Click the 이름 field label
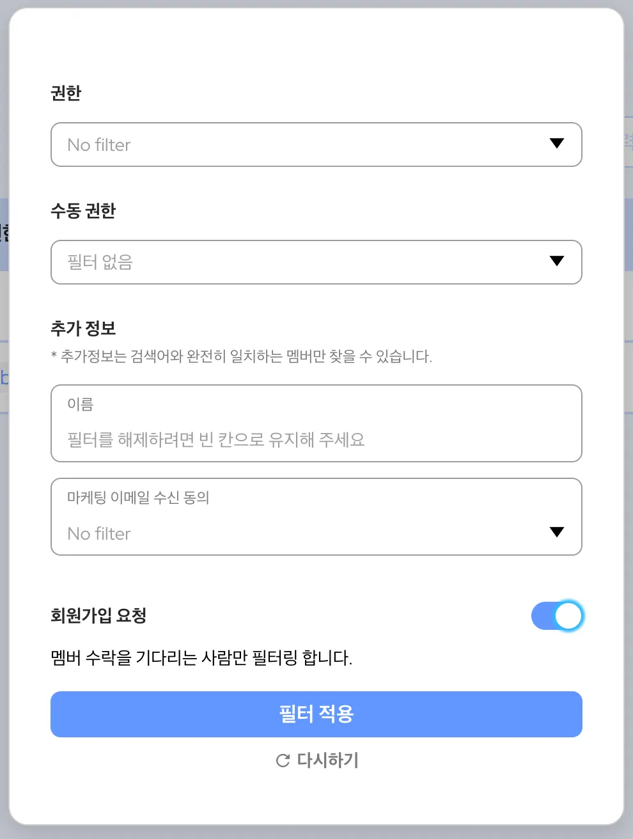633x839 pixels. tap(81, 404)
